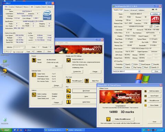Click the Validate button in CPU-Z

click(x=39, y=52)
